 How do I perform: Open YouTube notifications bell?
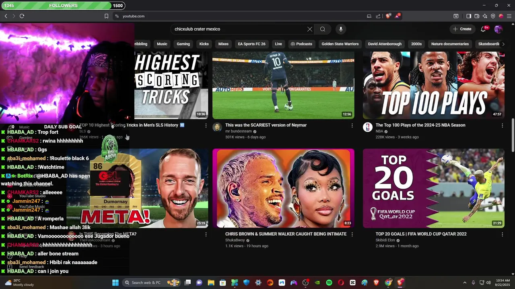(483, 29)
